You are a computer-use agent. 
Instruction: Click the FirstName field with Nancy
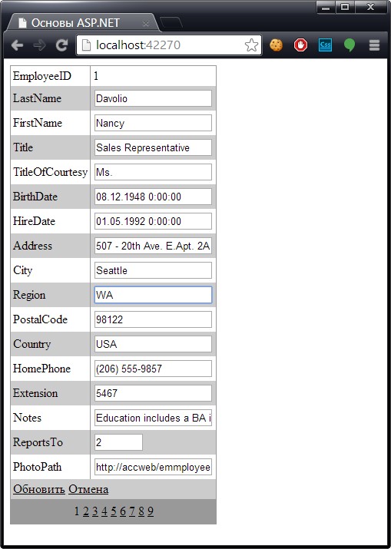click(153, 123)
